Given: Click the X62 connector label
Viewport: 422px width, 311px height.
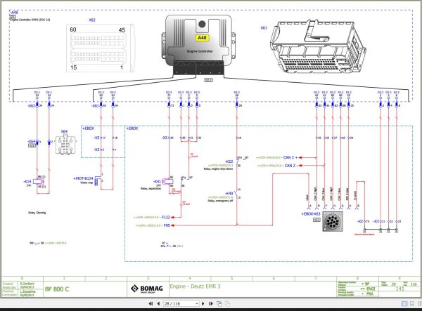Looking at the screenshot, I should (92, 20).
